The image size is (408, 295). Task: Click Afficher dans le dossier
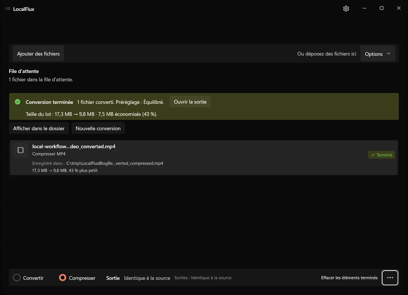click(x=39, y=128)
